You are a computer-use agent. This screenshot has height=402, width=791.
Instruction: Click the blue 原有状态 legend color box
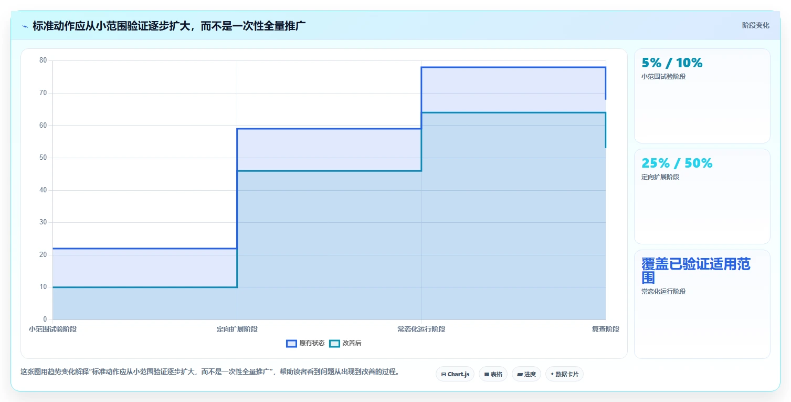[291, 343]
